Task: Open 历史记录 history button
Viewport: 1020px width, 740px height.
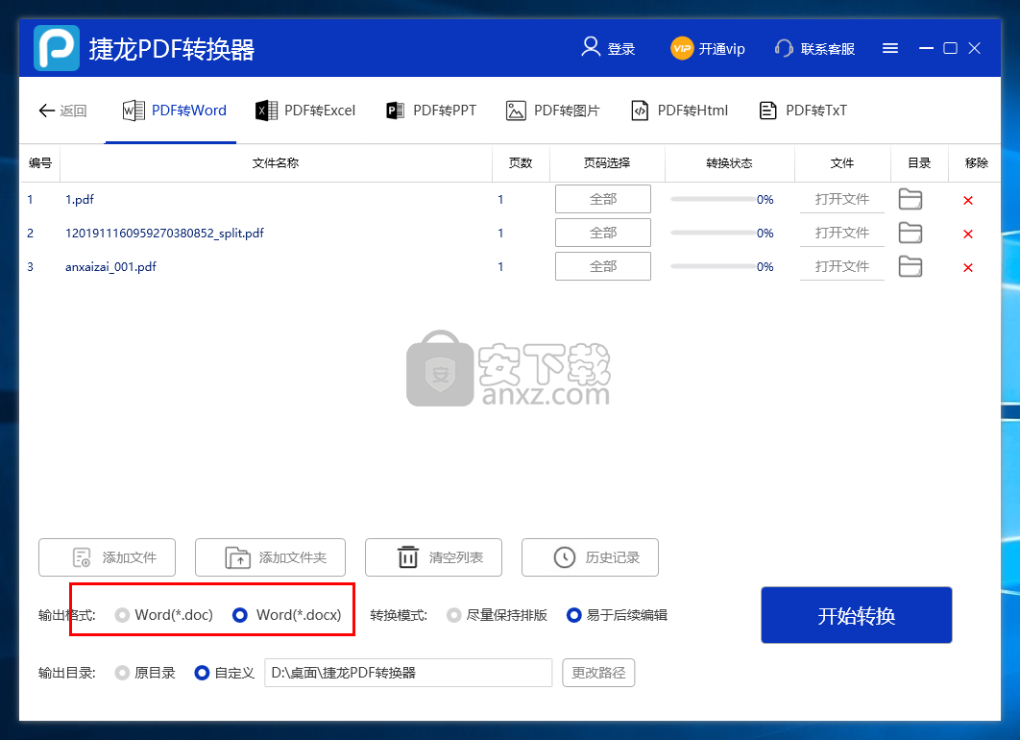Action: [x=590, y=557]
